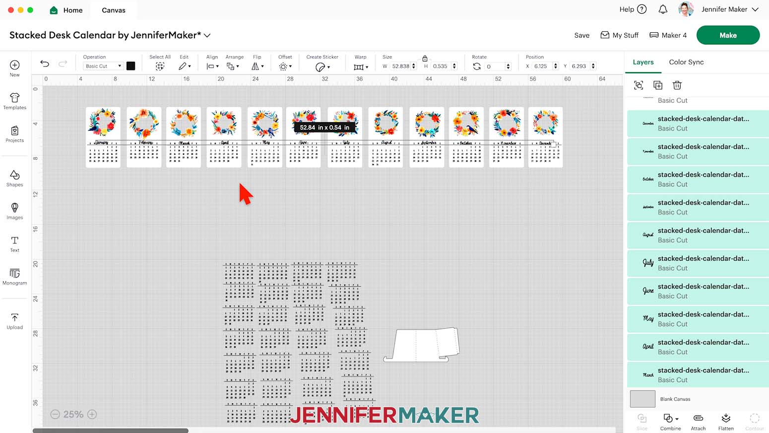
Task: Click the X position field
Action: coord(542,66)
